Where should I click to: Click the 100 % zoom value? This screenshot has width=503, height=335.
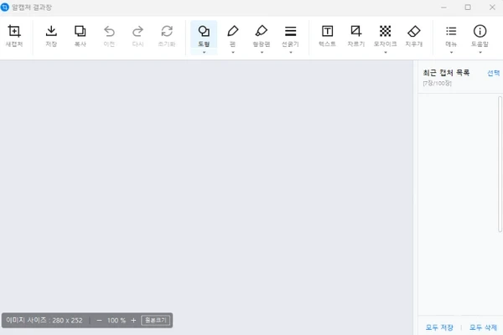pyautogui.click(x=117, y=320)
